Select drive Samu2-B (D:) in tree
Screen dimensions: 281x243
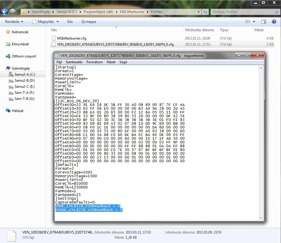coord(25,81)
